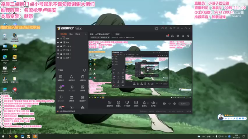Click the share icon in header
The image size is (248, 139).
point(188,36)
